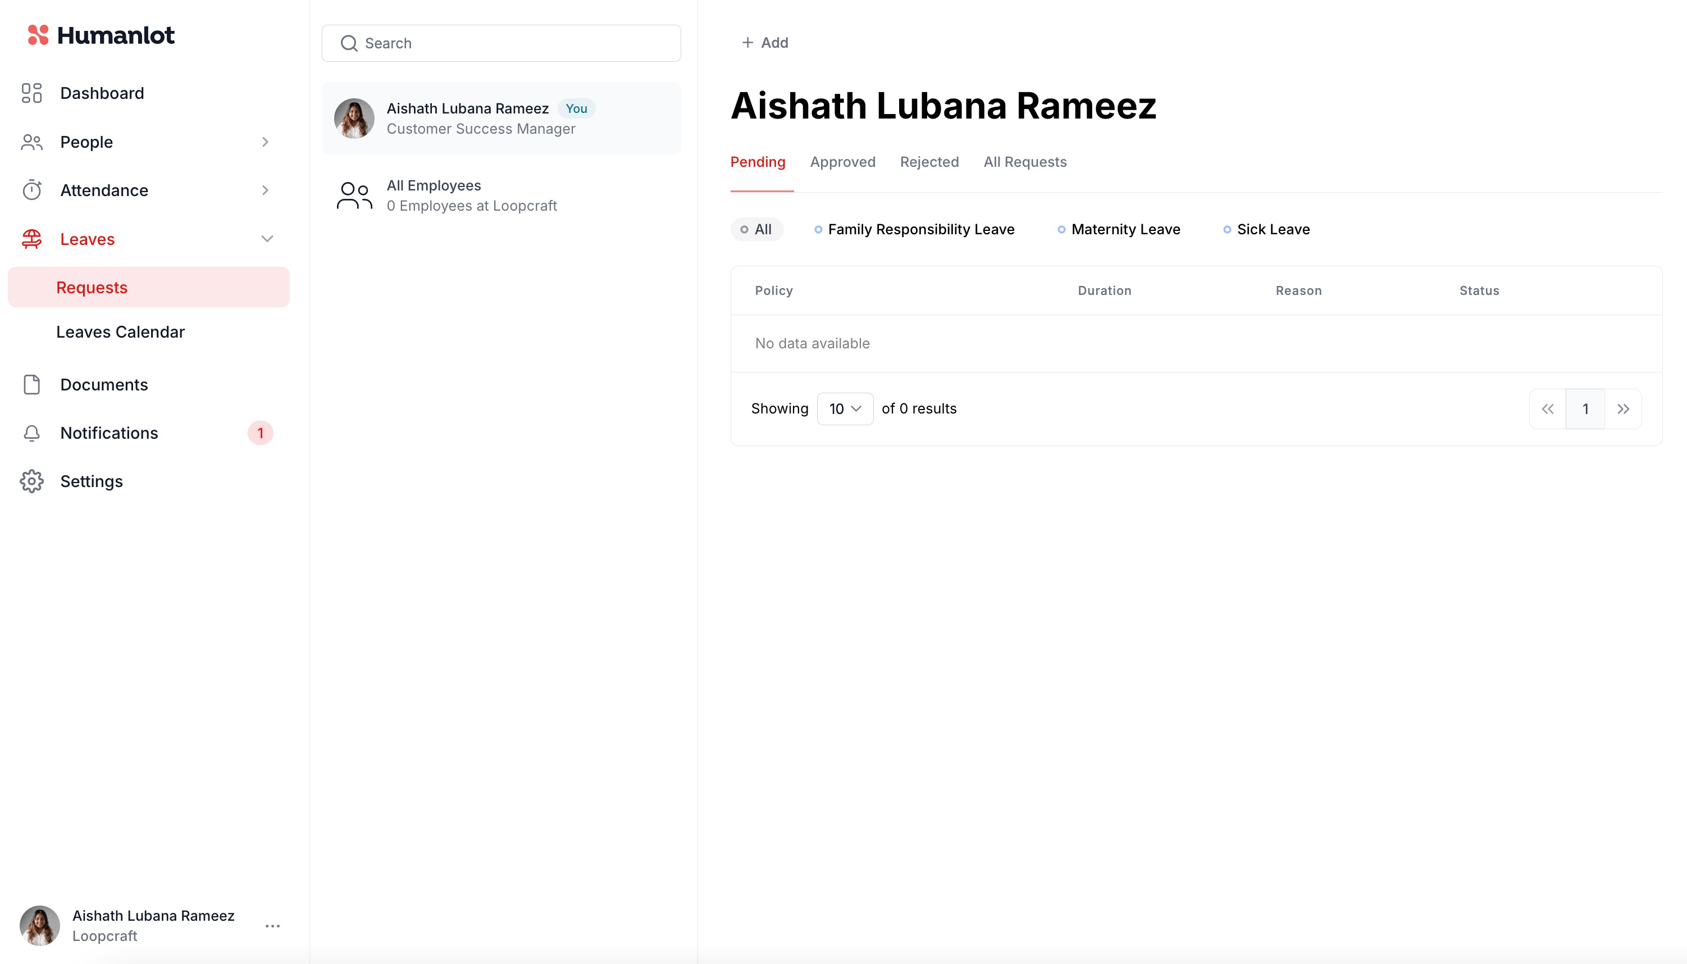This screenshot has width=1687, height=964.
Task: Click the Add button
Action: click(764, 42)
